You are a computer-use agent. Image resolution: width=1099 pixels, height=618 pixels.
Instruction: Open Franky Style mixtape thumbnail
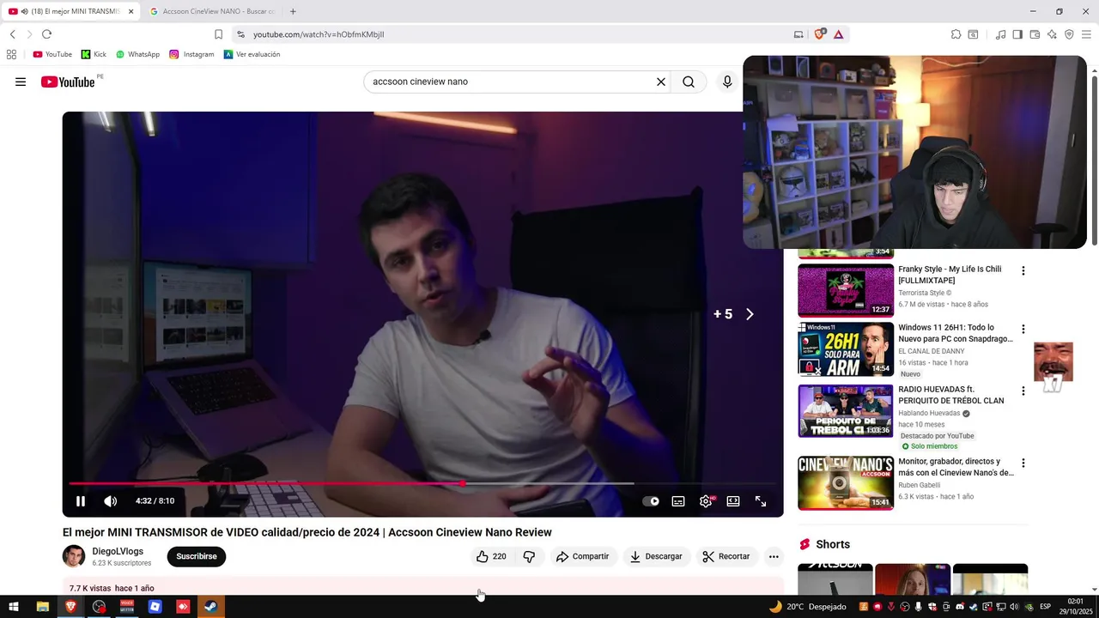coord(846,290)
